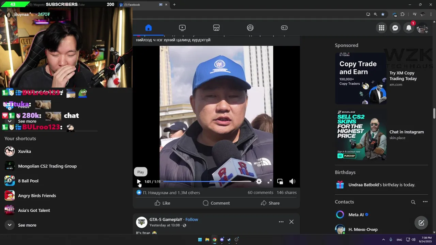Open extension with badge 10
This screenshot has height=245, width=436.
pyautogui.click(x=394, y=14)
